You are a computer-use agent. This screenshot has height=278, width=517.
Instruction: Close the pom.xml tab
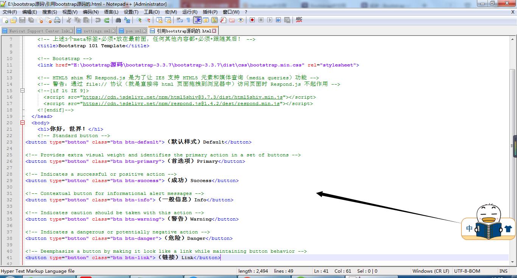[x=145, y=31]
